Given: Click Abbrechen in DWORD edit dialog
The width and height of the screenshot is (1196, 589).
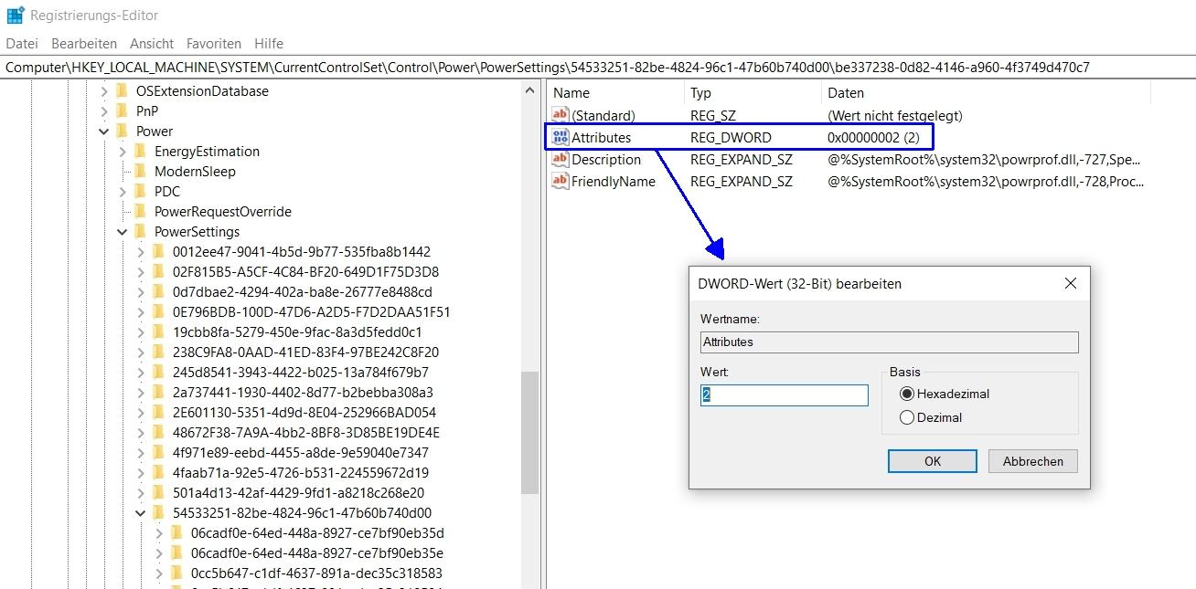Looking at the screenshot, I should 1033,461.
